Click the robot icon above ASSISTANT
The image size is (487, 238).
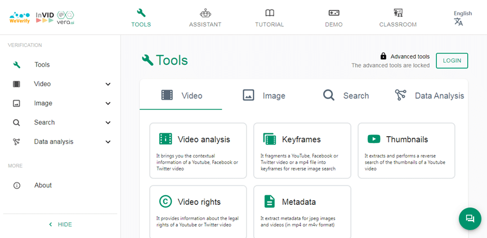pyautogui.click(x=205, y=13)
